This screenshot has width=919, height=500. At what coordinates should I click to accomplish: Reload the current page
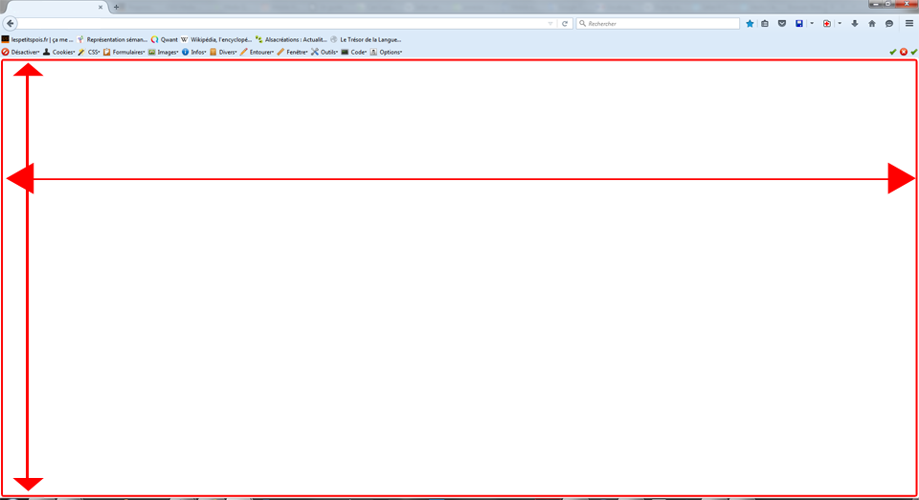565,24
